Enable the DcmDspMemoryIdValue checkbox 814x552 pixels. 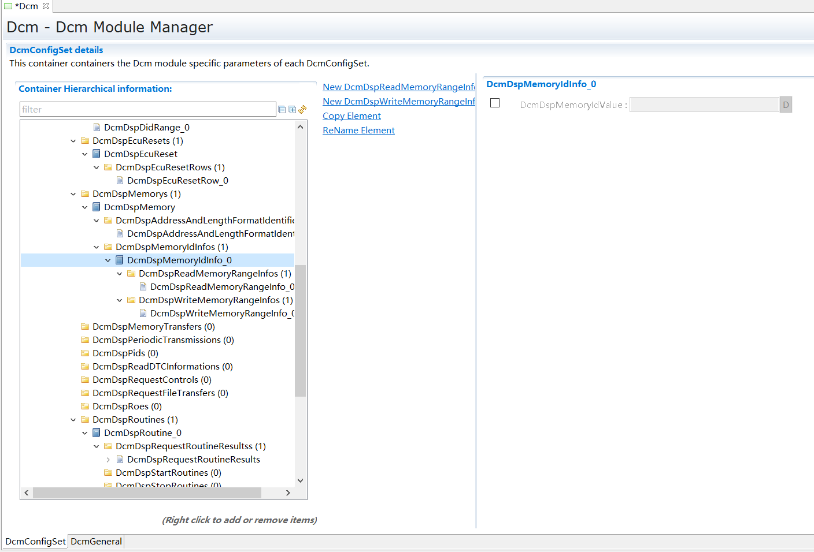pyautogui.click(x=495, y=103)
